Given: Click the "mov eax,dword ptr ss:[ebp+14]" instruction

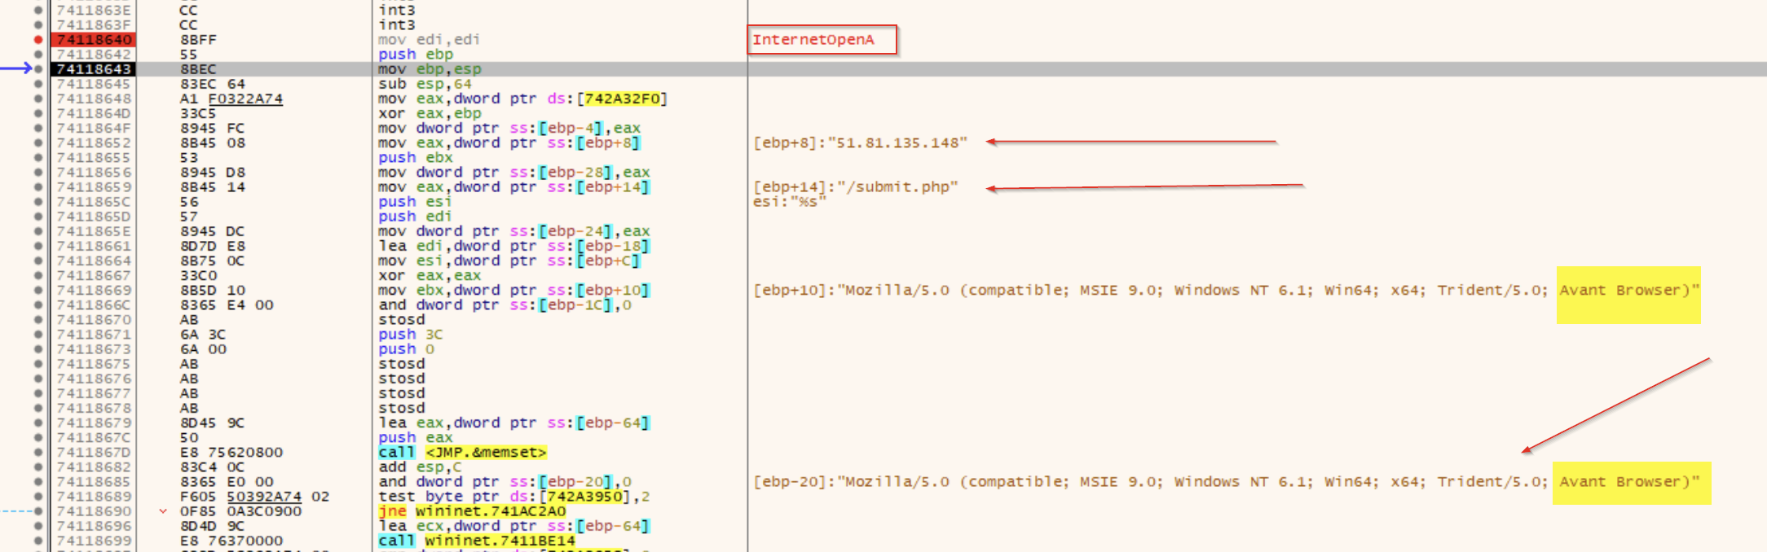Looking at the screenshot, I should click(514, 186).
